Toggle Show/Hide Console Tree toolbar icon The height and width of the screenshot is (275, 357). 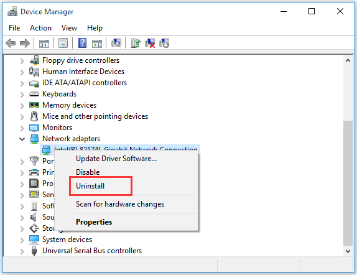pyautogui.click(x=44, y=43)
